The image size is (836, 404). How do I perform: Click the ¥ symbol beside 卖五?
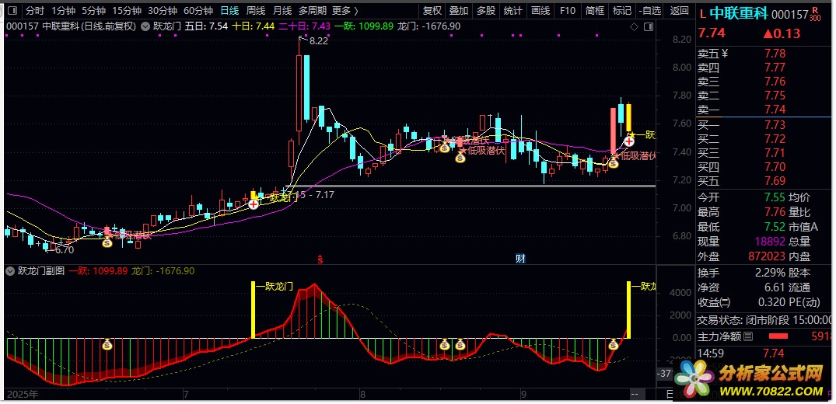[724, 54]
